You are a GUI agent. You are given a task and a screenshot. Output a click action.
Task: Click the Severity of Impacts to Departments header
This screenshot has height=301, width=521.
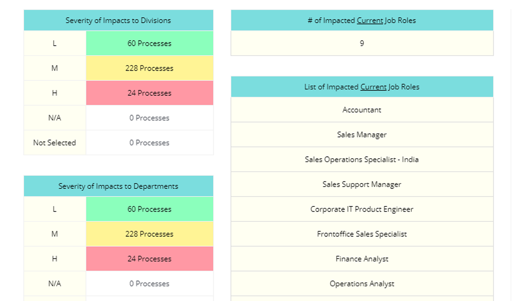tap(118, 186)
